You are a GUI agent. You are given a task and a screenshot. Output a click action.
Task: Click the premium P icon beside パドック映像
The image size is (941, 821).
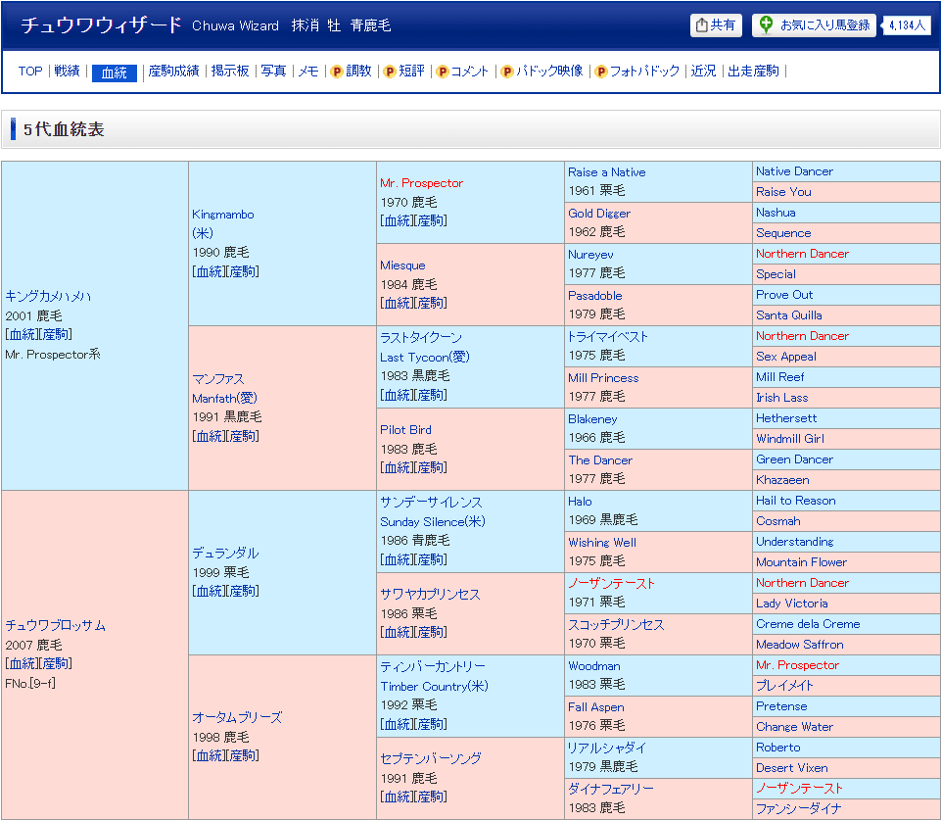tap(507, 72)
